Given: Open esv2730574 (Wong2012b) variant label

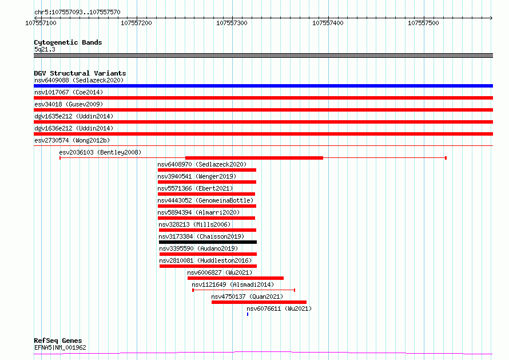Looking at the screenshot, I should tap(72, 140).
